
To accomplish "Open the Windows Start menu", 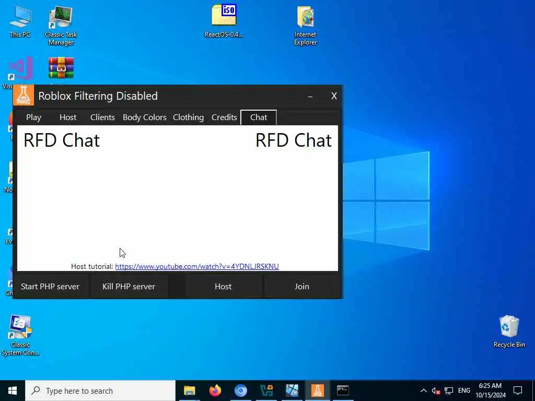I will point(13,391).
